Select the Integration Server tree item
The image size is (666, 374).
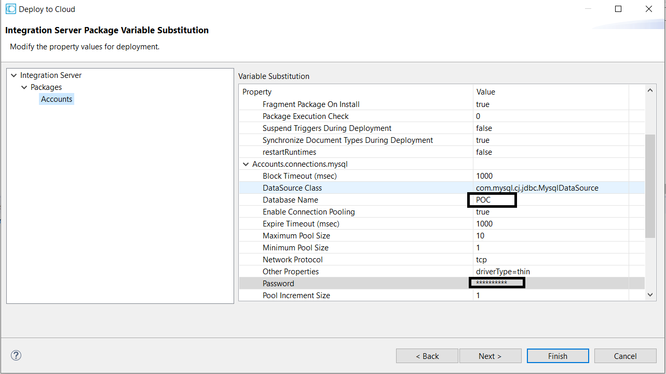tap(51, 75)
